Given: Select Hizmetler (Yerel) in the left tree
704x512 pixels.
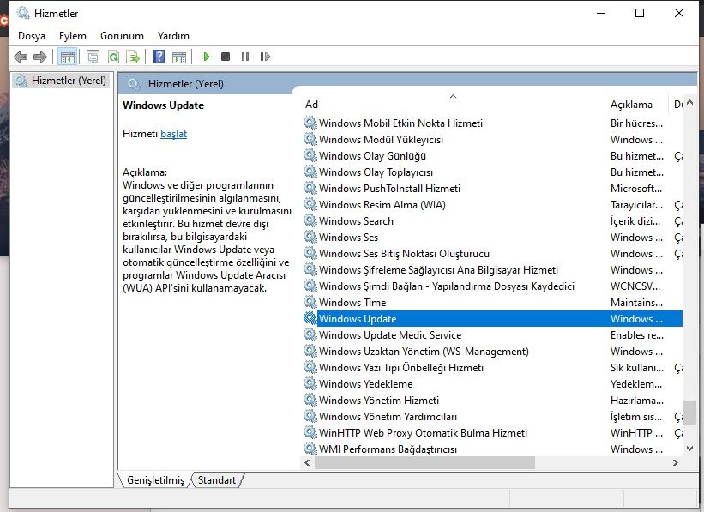Looking at the screenshot, I should pyautogui.click(x=62, y=81).
